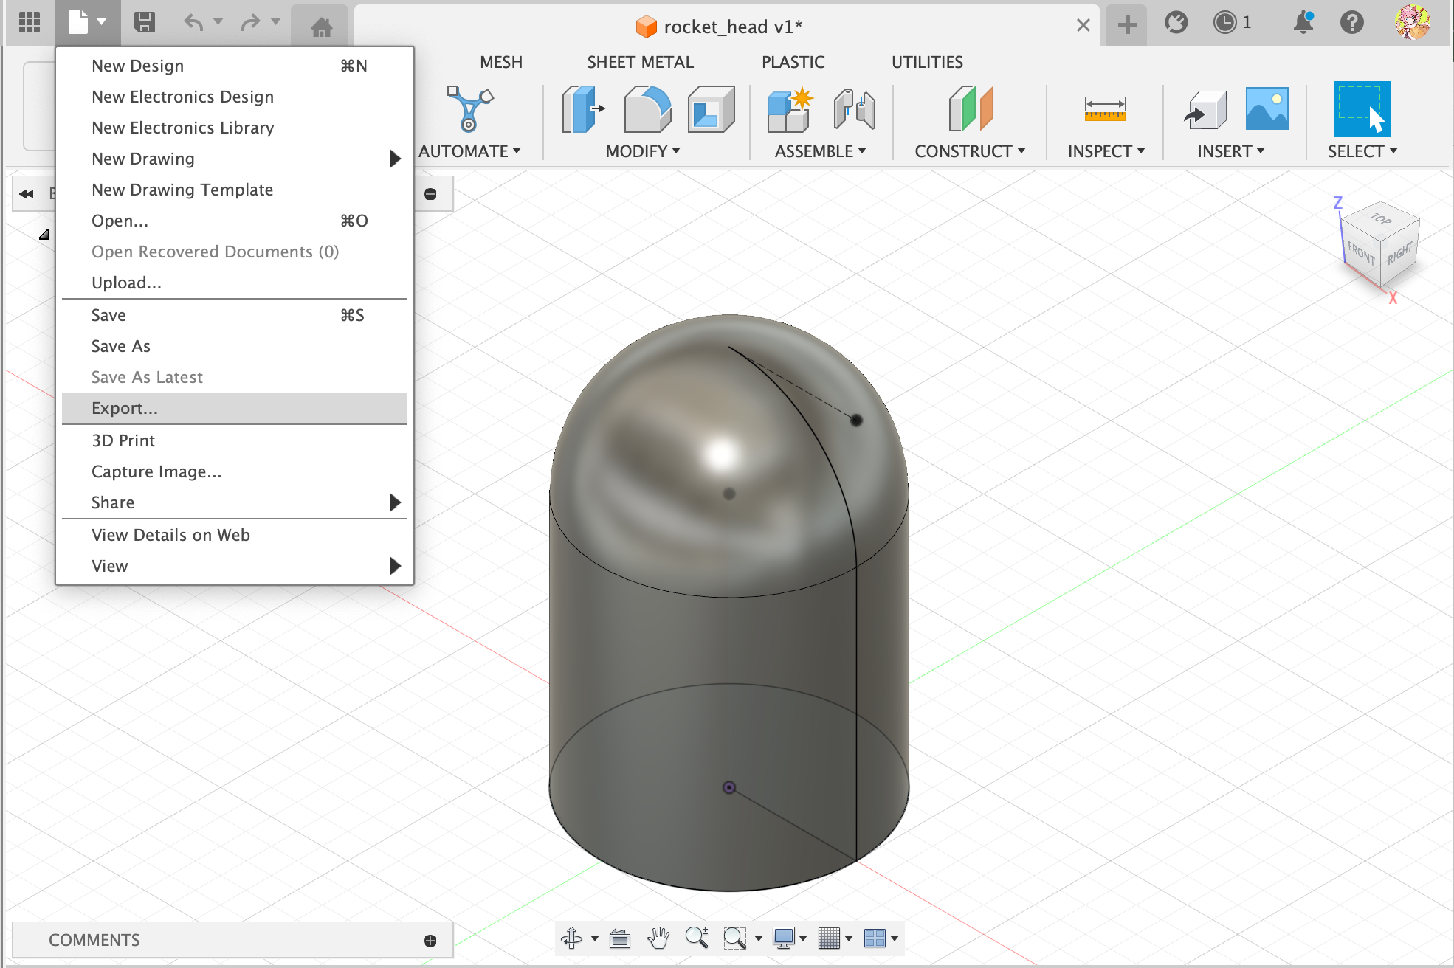The image size is (1454, 968).
Task: Open a new design tab with plus
Action: pos(1126,26)
